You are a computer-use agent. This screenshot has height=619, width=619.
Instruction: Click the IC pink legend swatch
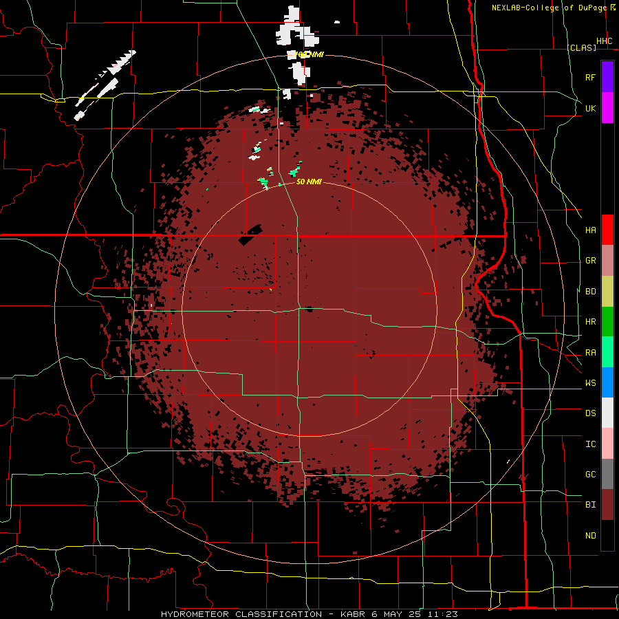click(x=607, y=444)
